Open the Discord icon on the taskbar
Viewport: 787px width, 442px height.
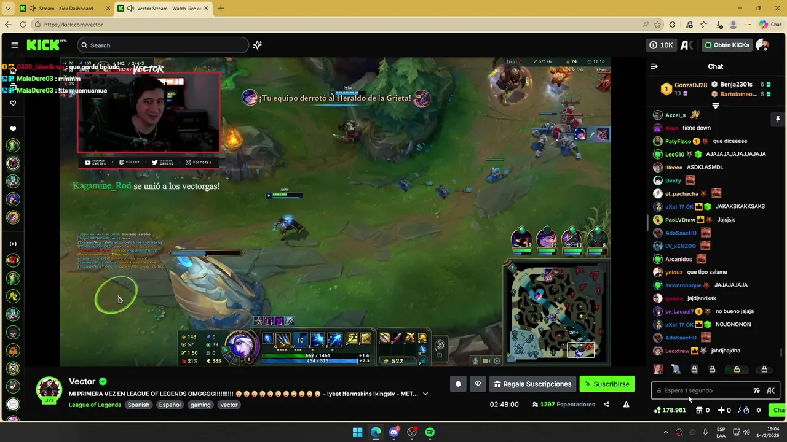coord(394,432)
